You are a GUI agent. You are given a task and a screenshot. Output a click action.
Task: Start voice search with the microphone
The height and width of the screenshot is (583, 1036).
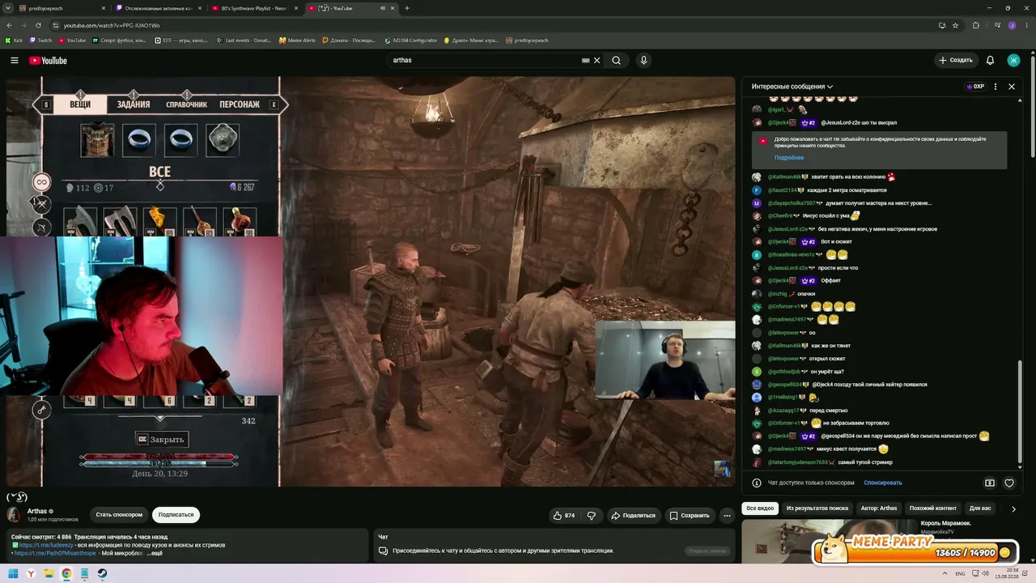(643, 61)
